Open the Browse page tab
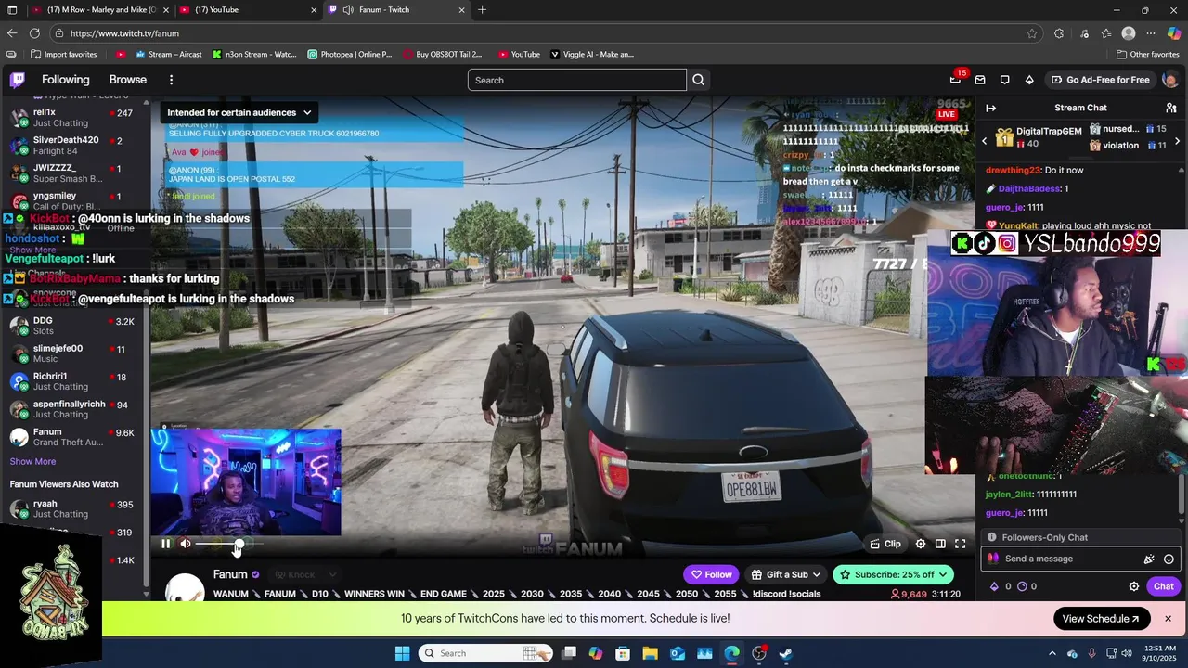The width and height of the screenshot is (1188, 668). tap(128, 80)
